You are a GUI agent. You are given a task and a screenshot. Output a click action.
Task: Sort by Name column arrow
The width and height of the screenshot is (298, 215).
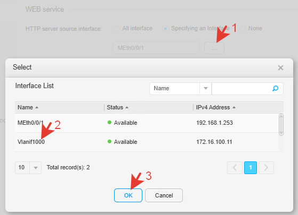(x=37, y=107)
